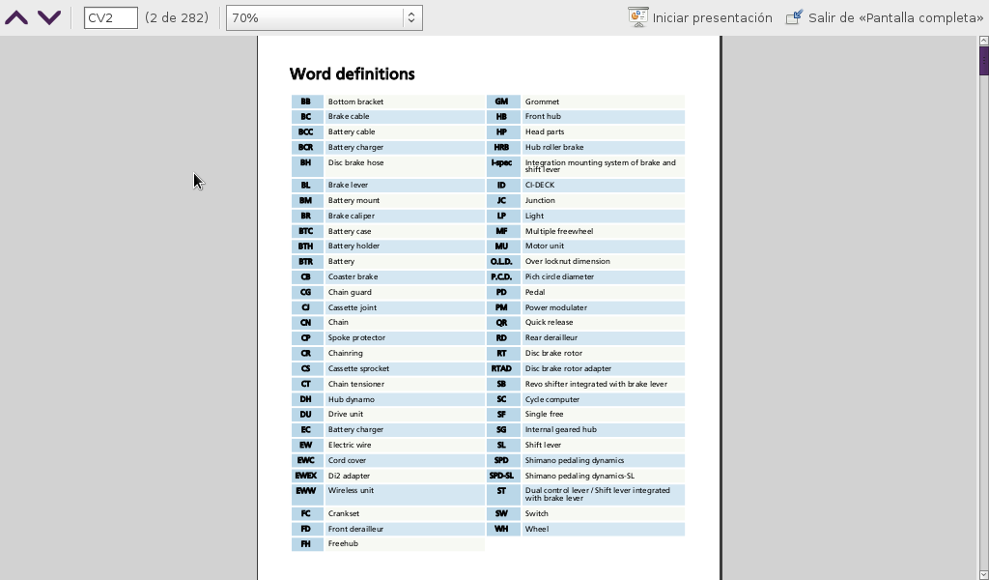
Task: Click Salir de «Pantalla completa»
Action: [895, 17]
